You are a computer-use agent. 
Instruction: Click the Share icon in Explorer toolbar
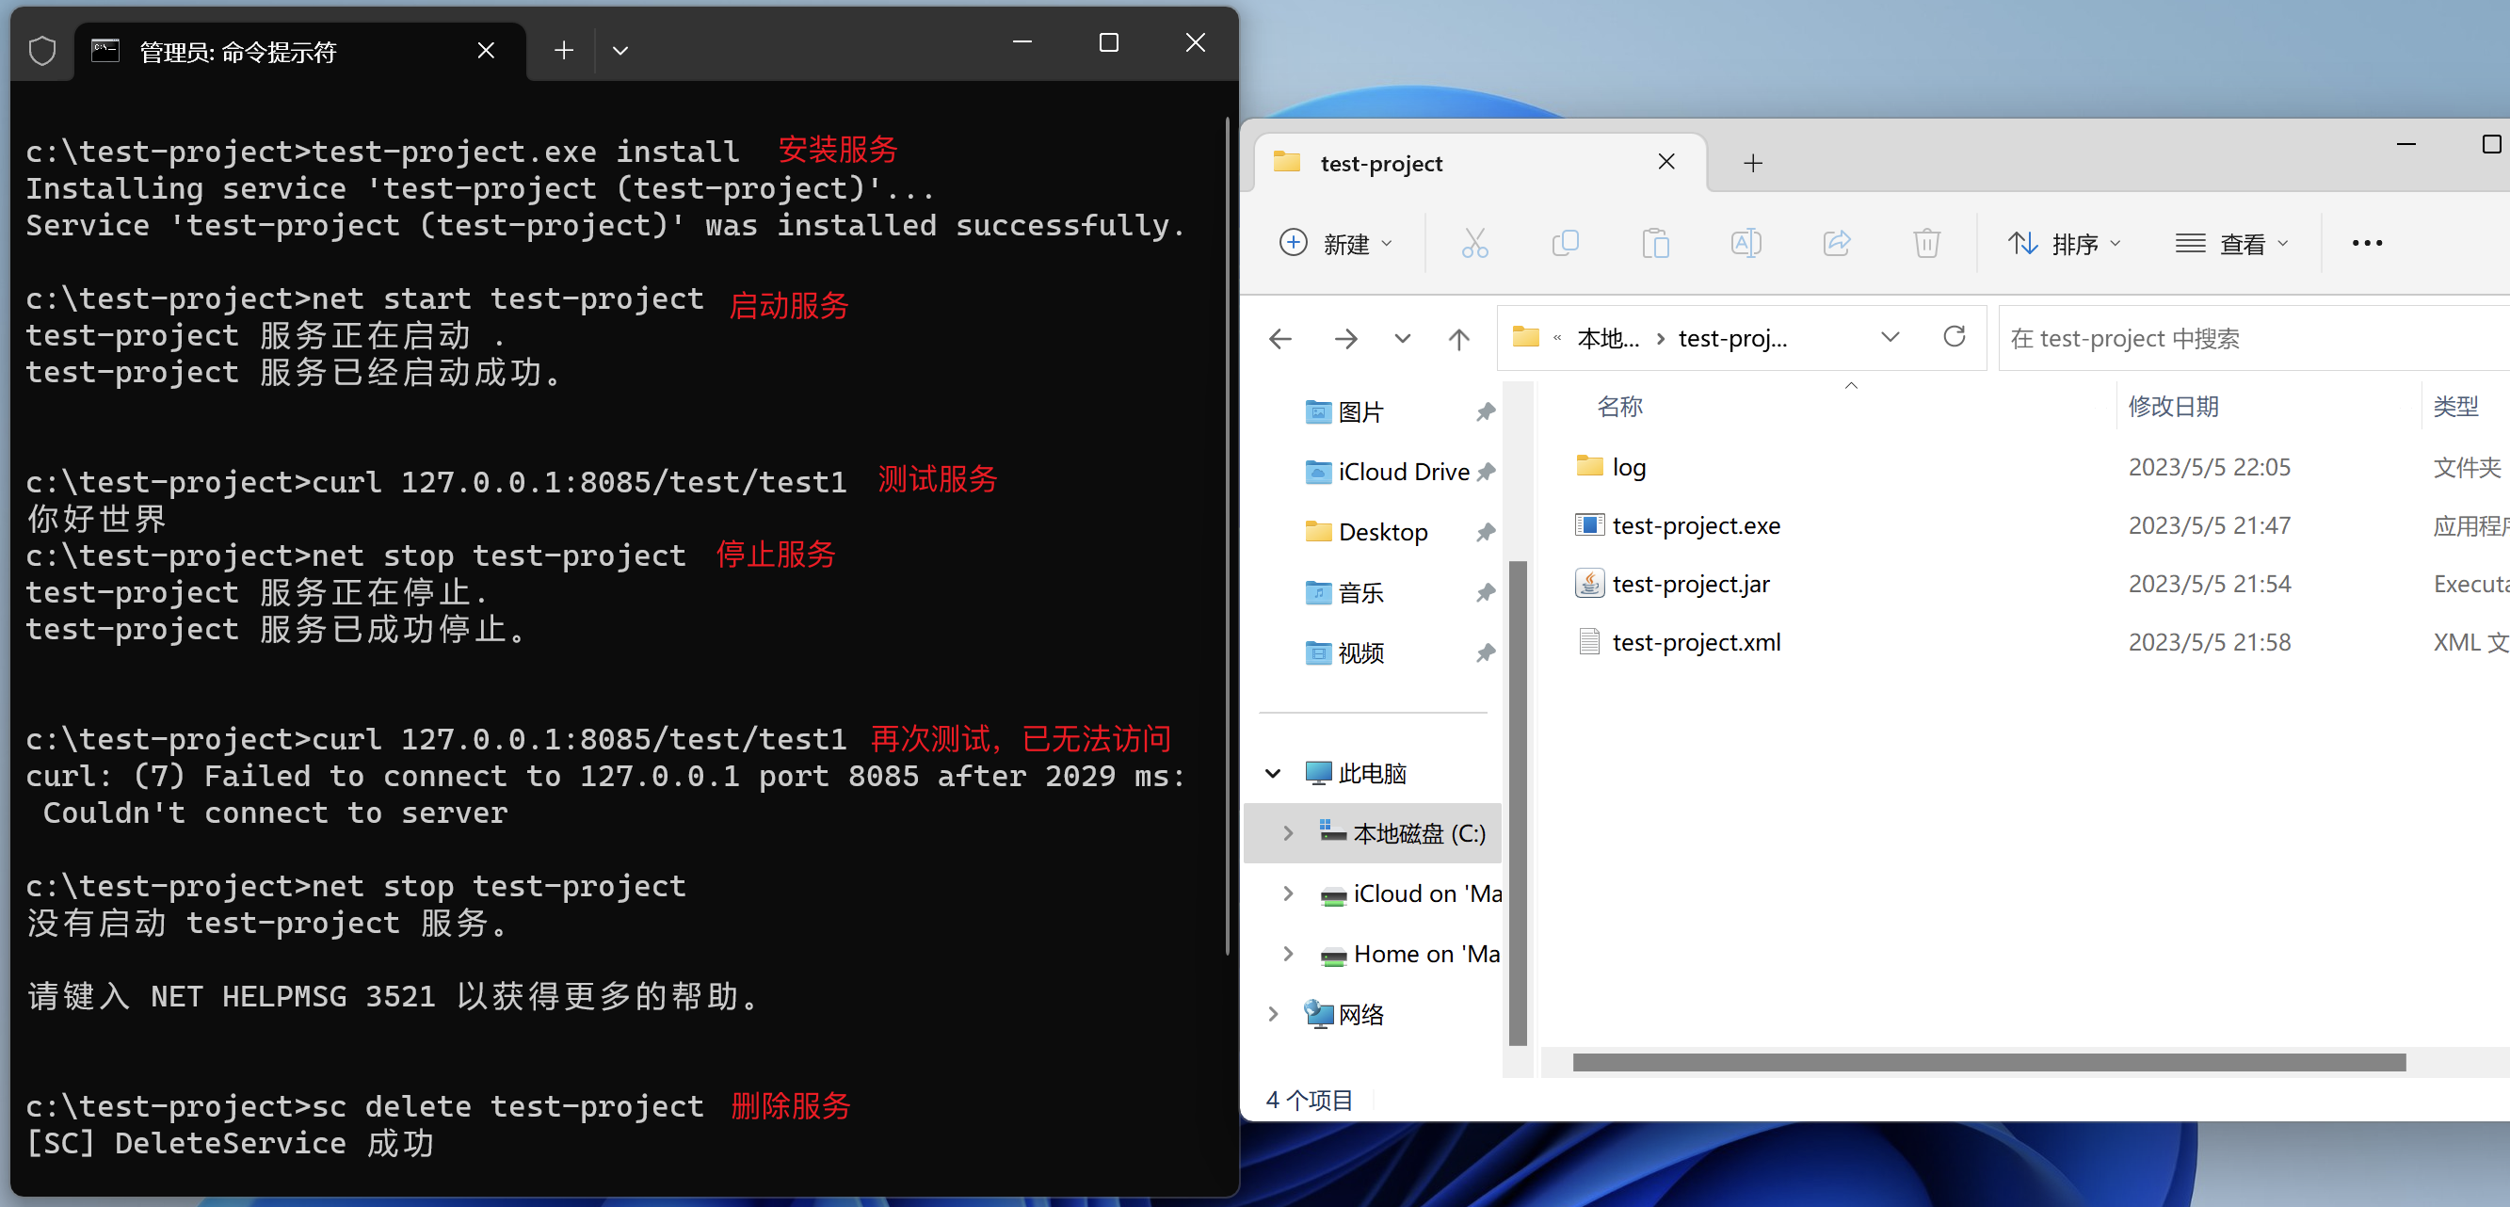tap(1836, 243)
